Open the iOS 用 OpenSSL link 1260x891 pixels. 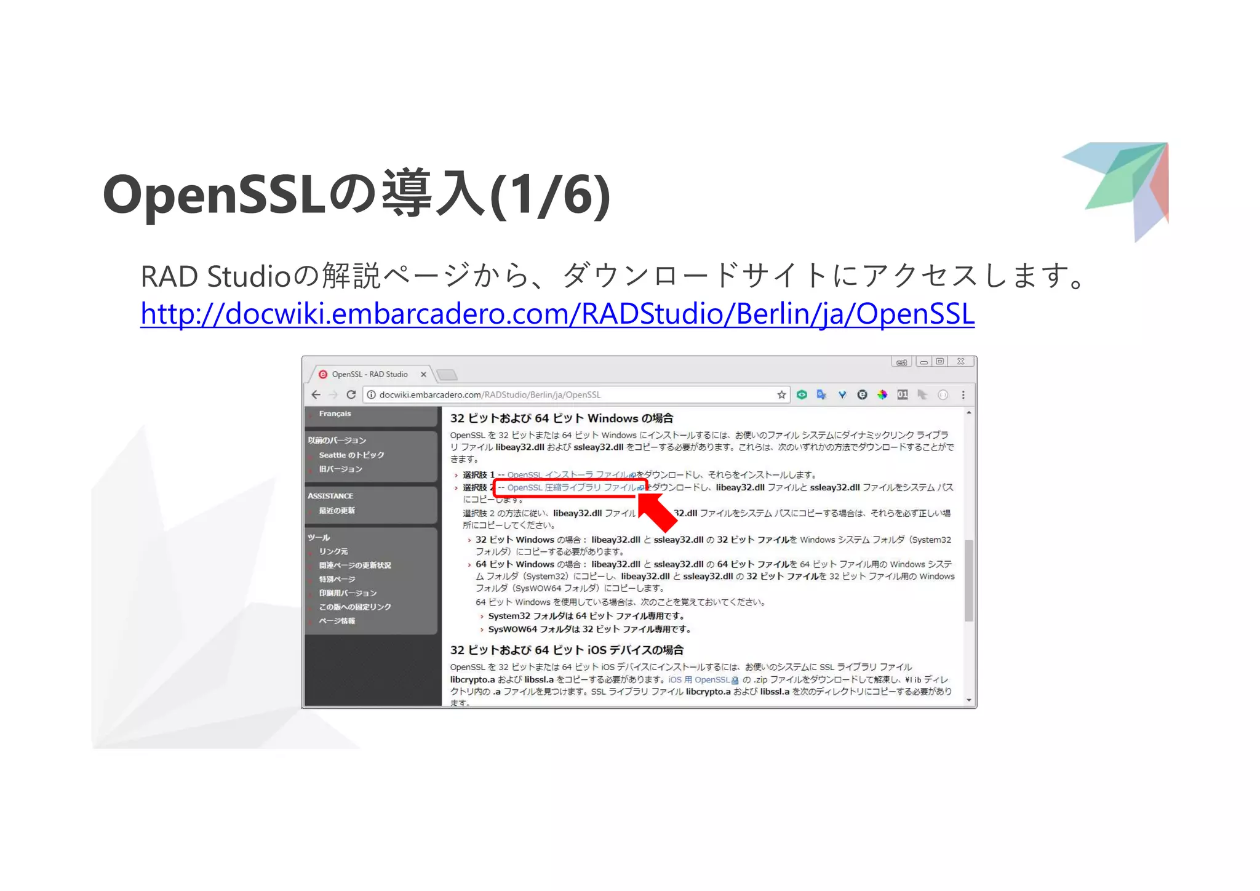point(703,680)
